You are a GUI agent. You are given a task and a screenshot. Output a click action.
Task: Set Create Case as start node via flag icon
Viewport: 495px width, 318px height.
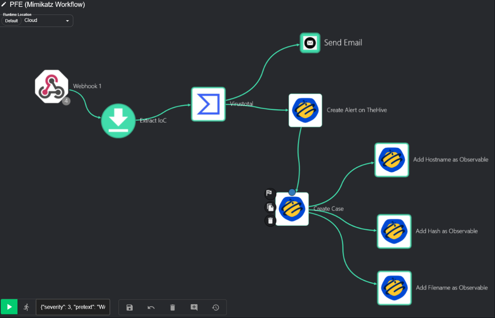[x=270, y=193]
